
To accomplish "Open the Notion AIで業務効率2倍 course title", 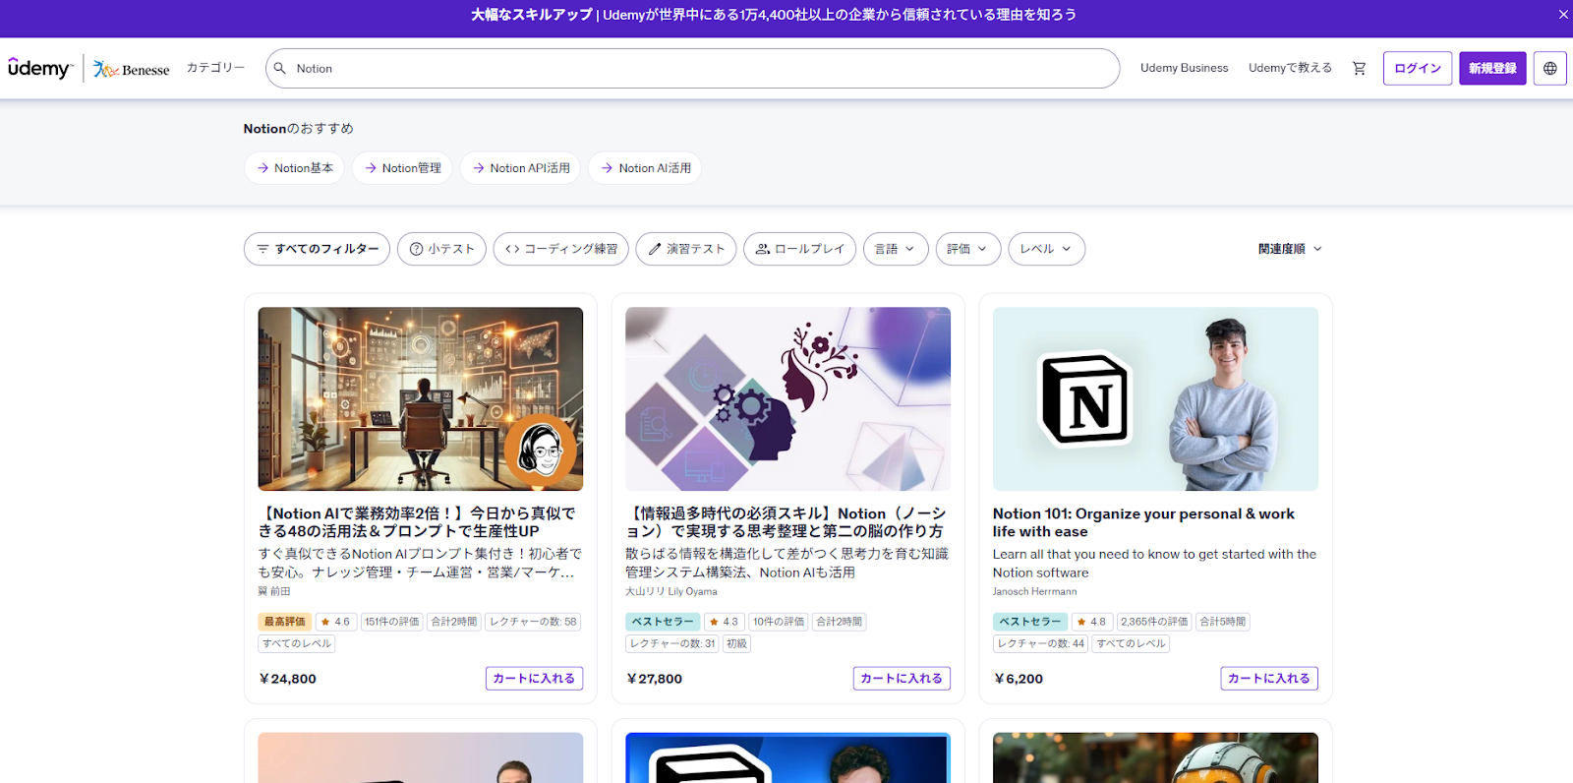I will coord(419,522).
